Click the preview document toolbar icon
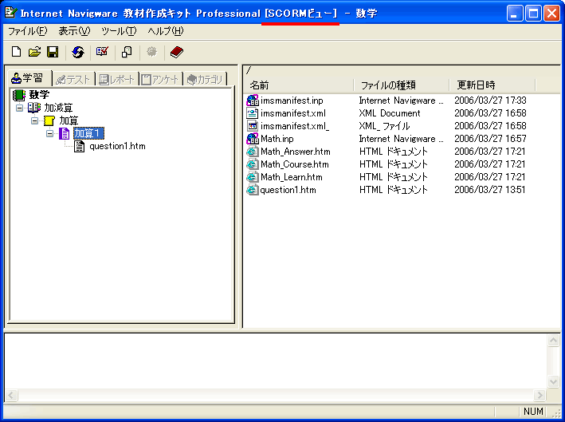The width and height of the screenshot is (565, 422). pos(127,52)
